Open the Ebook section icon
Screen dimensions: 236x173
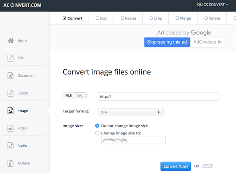11,93
